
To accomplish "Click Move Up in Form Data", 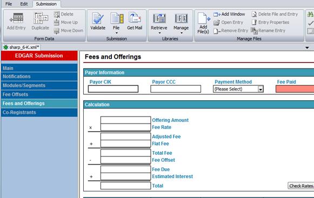I will pyautogui.click(x=66, y=23).
